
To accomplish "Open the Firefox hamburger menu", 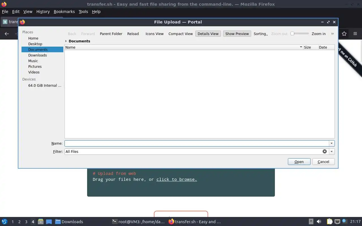I will click(x=355, y=34).
